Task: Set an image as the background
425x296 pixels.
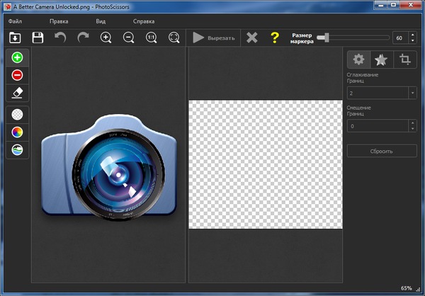Action: 18,149
